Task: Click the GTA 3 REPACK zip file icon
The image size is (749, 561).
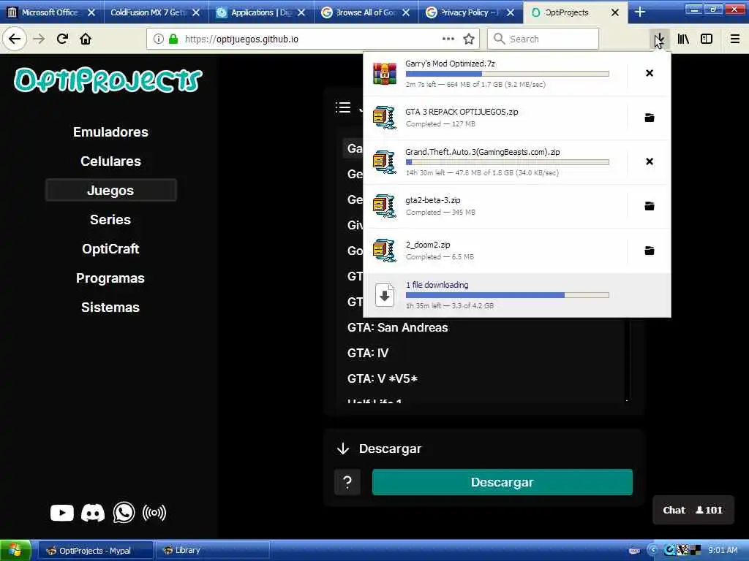Action: [385, 118]
